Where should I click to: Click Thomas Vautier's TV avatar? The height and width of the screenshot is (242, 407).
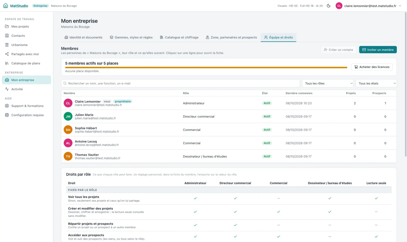68,156
